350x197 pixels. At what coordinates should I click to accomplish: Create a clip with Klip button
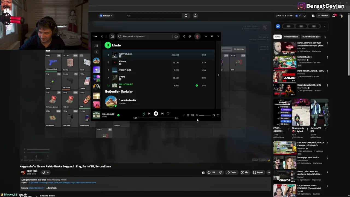[245, 172]
